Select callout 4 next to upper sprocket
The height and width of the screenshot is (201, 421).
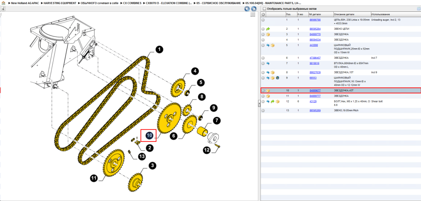(195, 71)
